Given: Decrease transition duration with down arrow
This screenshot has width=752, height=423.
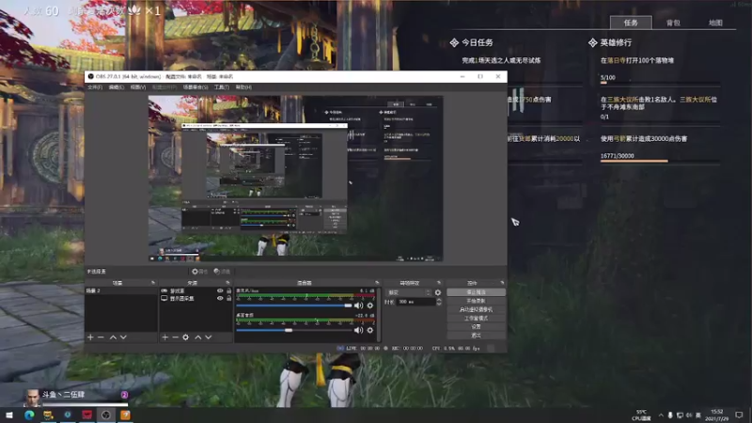Looking at the screenshot, I should click(438, 304).
